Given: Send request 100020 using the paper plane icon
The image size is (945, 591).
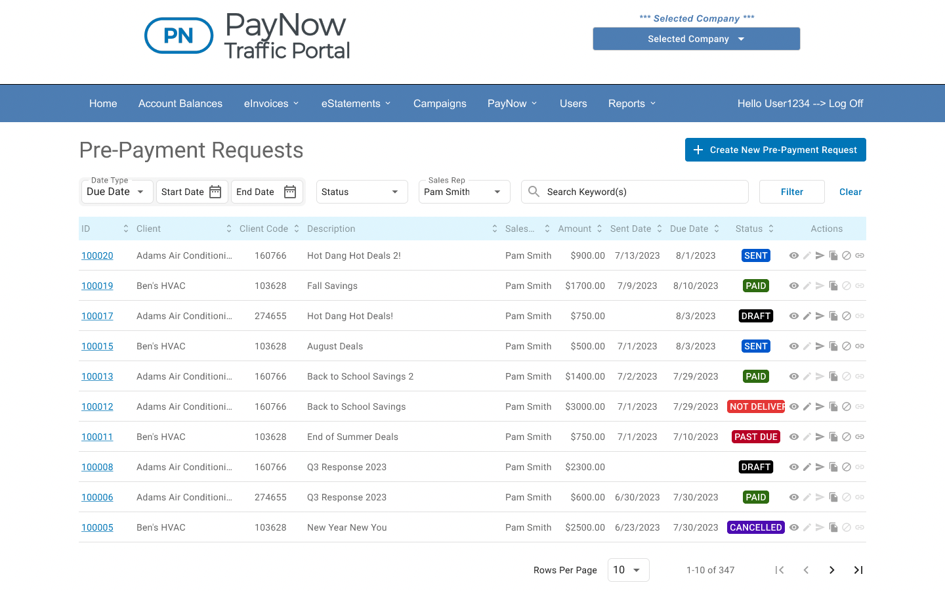Looking at the screenshot, I should click(x=820, y=255).
